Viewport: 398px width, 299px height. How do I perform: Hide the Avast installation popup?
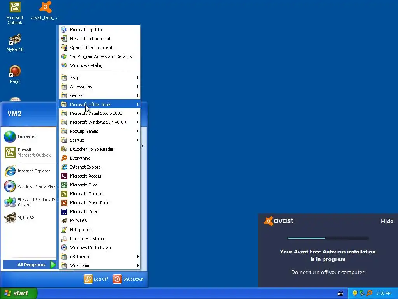[387, 221]
